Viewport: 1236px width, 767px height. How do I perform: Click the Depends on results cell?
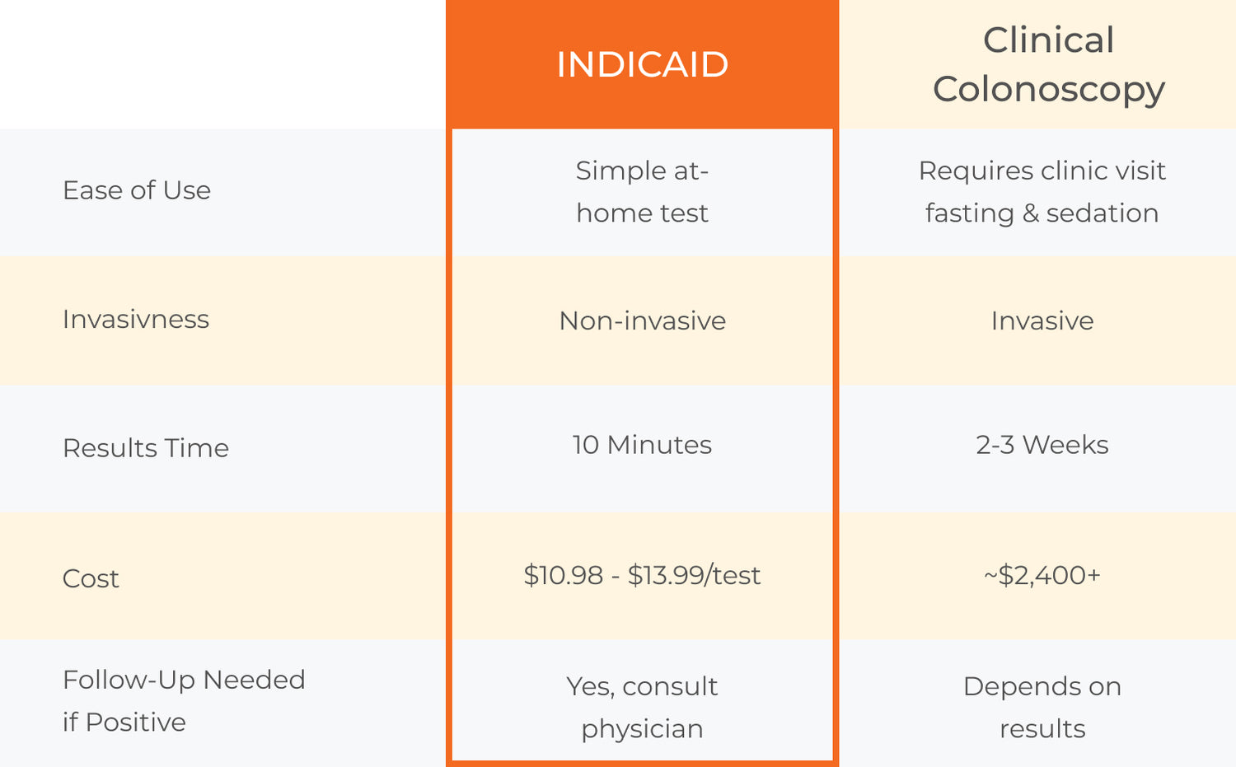coord(1042,707)
